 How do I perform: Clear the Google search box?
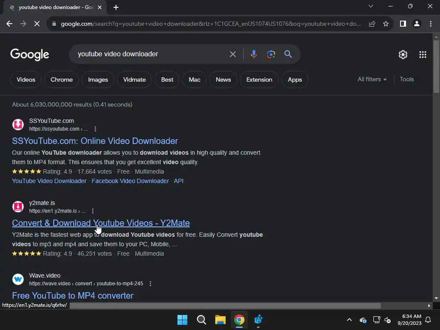click(x=232, y=54)
